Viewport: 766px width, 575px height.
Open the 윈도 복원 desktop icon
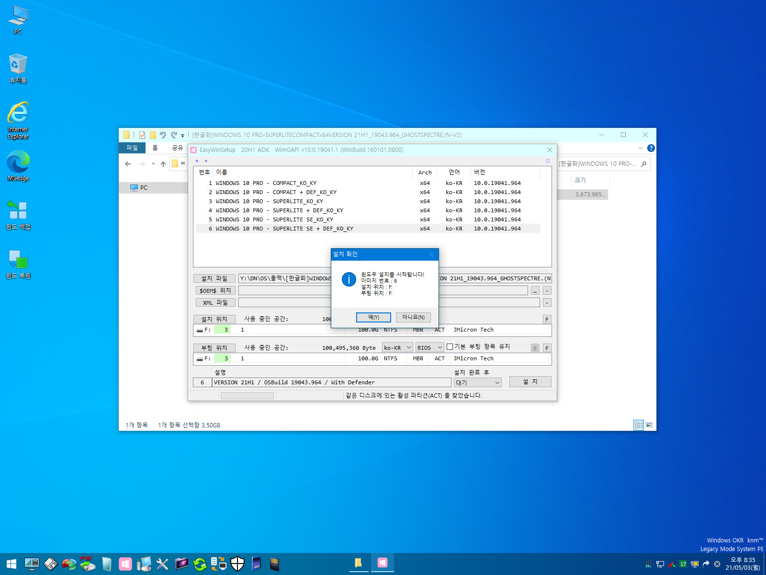pos(18,264)
